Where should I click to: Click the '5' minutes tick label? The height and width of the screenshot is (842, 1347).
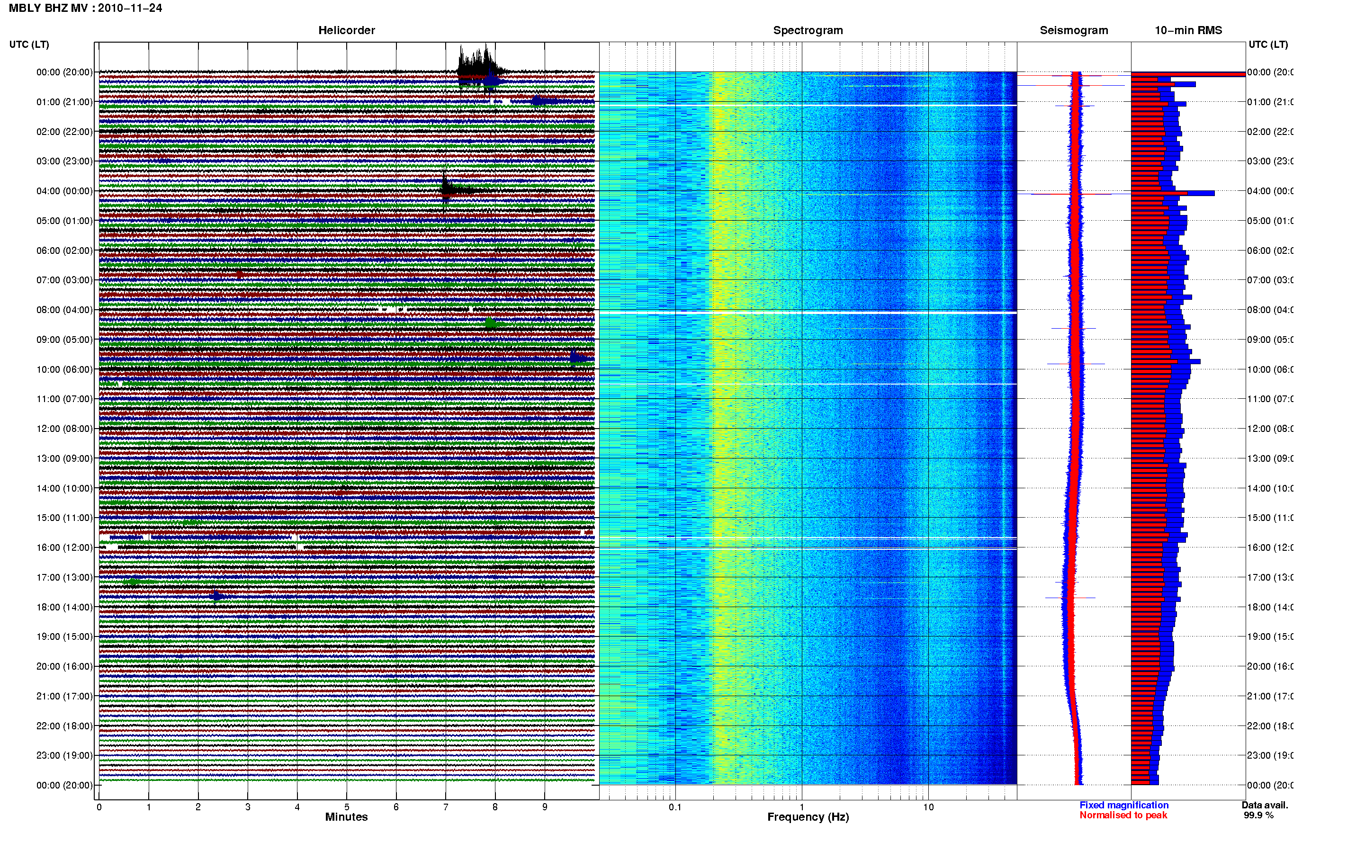346,807
